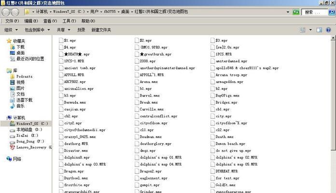Click the vertical scrollbar thumb
The height and width of the screenshot is (193, 336).
coord(333,96)
